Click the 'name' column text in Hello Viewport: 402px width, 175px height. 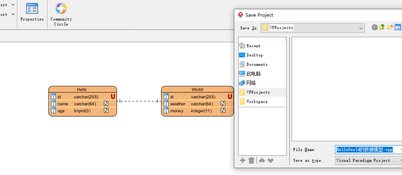coord(63,104)
